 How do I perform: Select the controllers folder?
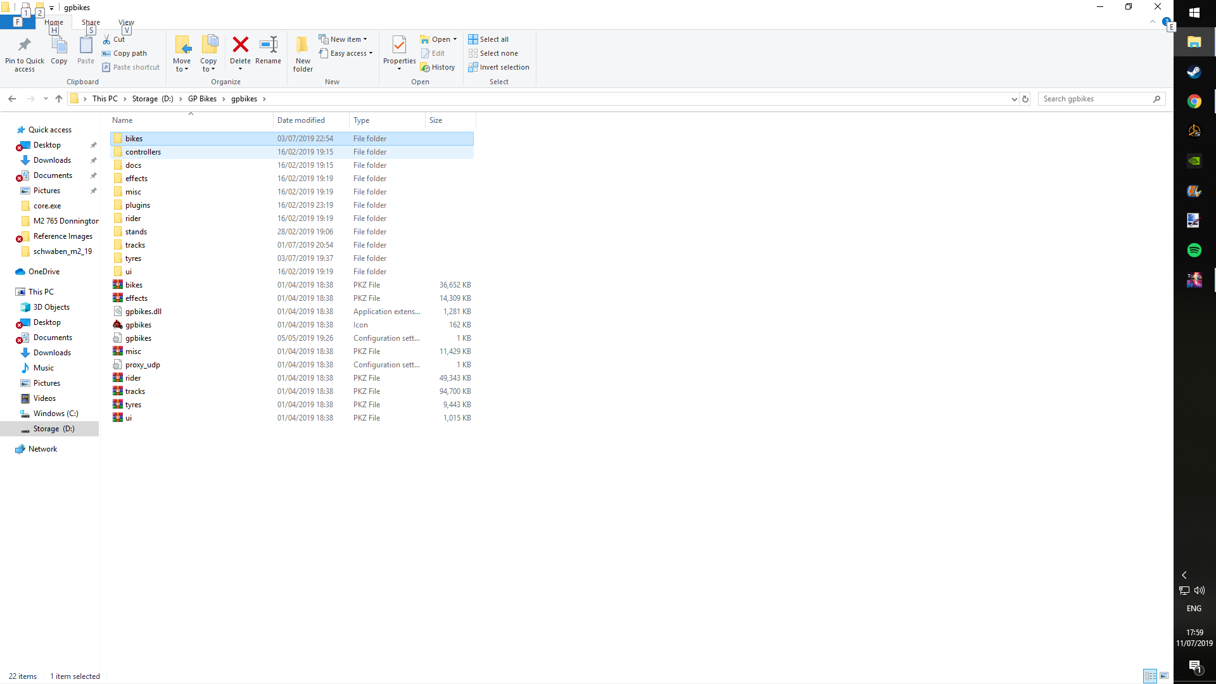point(292,152)
